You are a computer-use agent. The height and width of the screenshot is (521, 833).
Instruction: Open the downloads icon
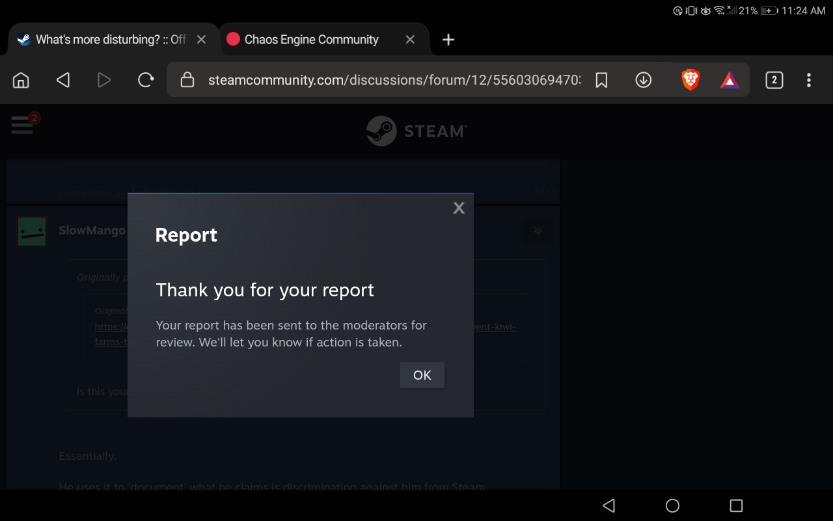[x=644, y=80]
